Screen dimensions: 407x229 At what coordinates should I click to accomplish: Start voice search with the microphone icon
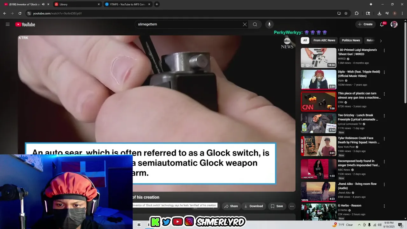pos(269,24)
